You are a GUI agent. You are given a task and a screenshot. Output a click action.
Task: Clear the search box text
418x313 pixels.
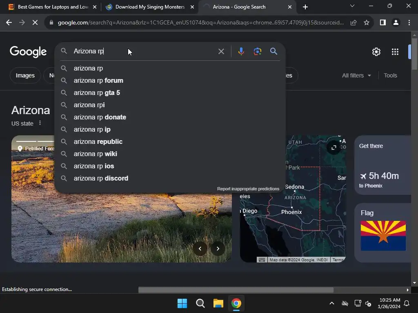[x=221, y=51]
